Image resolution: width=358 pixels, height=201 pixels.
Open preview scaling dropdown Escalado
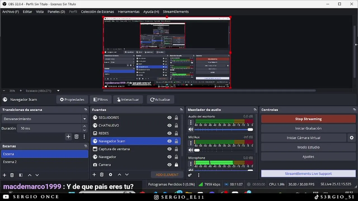tap(43, 91)
